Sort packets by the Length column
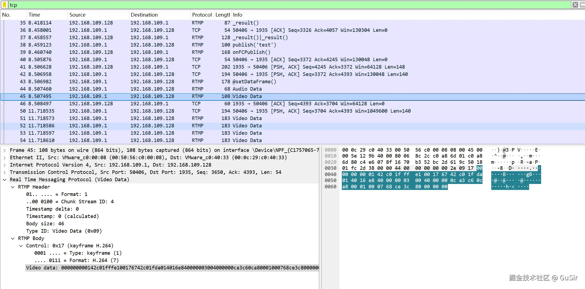The height and width of the screenshot is (289, 585). (x=222, y=15)
